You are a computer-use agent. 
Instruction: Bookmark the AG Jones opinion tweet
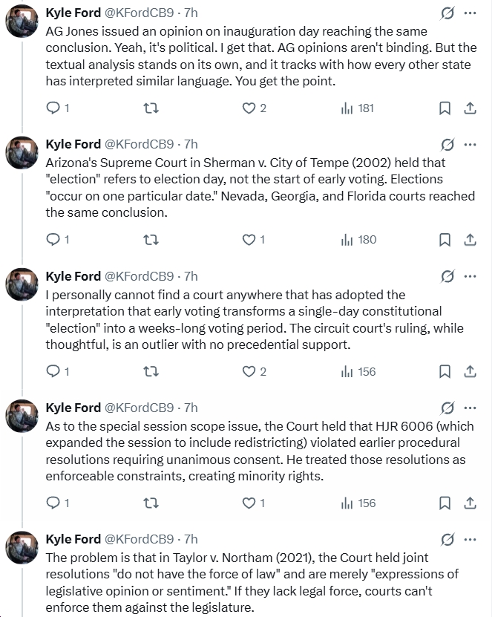pos(445,108)
